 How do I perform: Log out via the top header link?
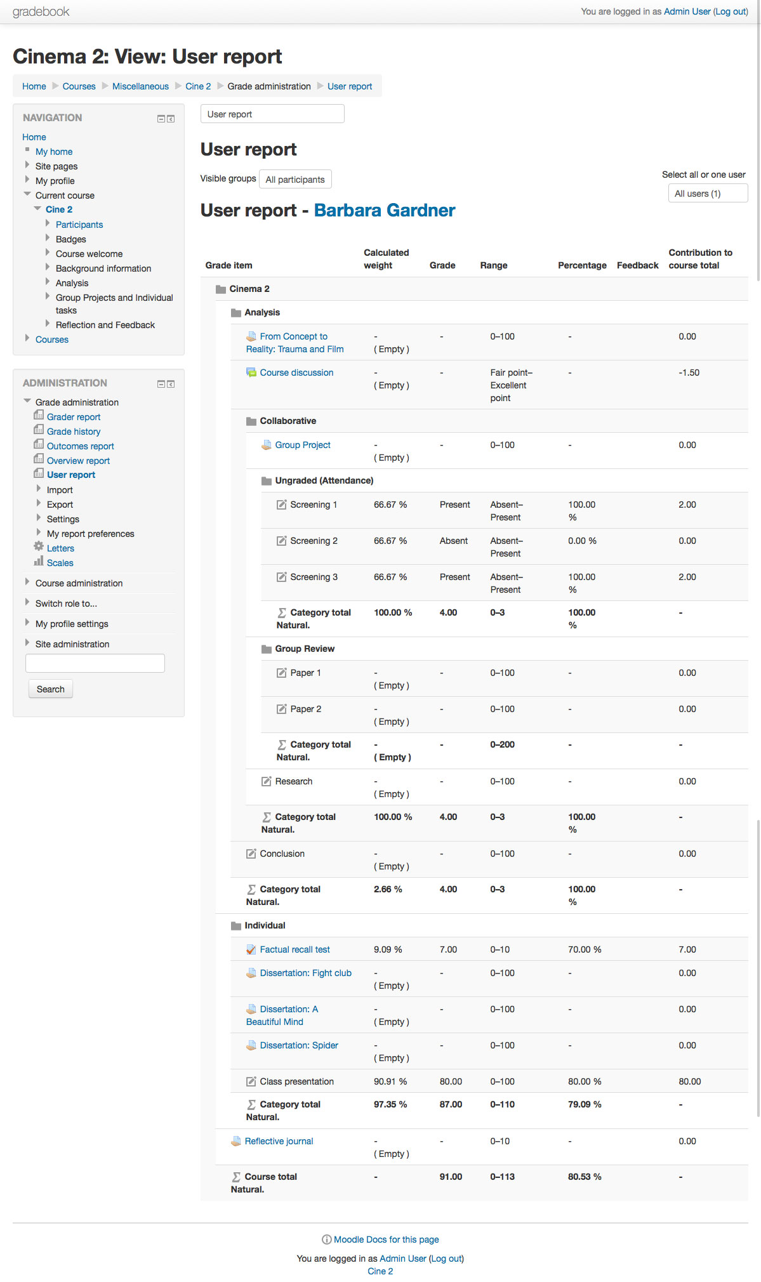[x=731, y=11]
